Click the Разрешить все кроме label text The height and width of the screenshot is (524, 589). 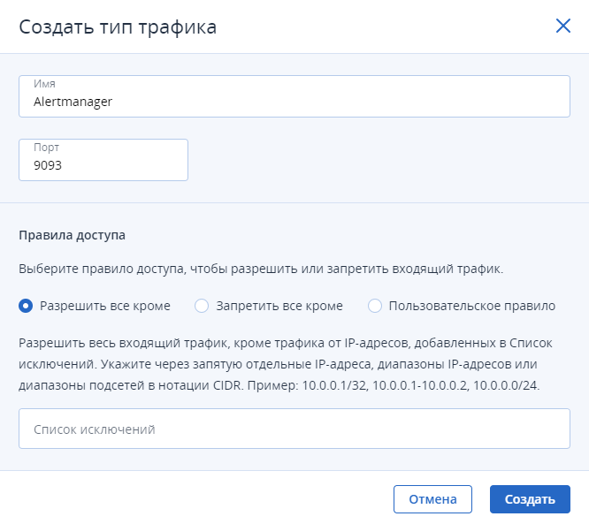point(105,306)
